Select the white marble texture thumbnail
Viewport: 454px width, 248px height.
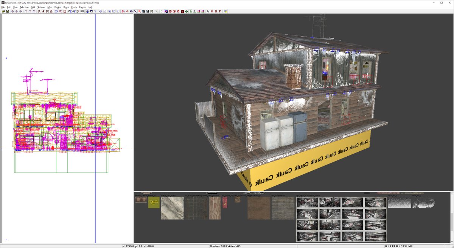tap(172, 208)
